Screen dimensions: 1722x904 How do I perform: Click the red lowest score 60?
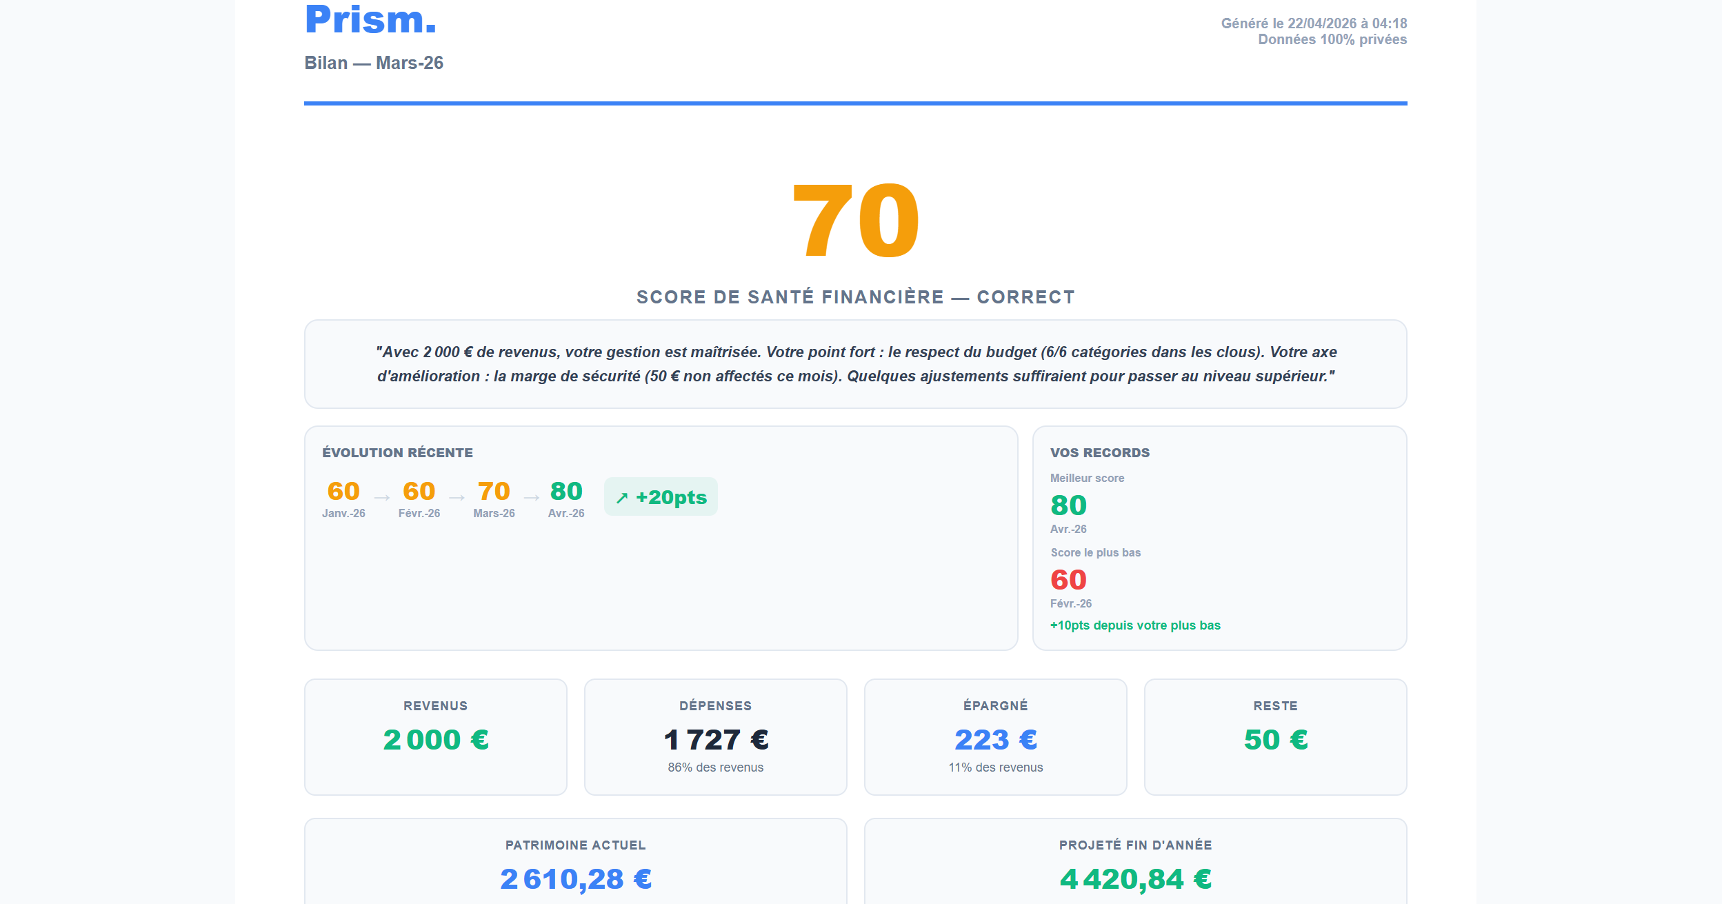click(1068, 580)
